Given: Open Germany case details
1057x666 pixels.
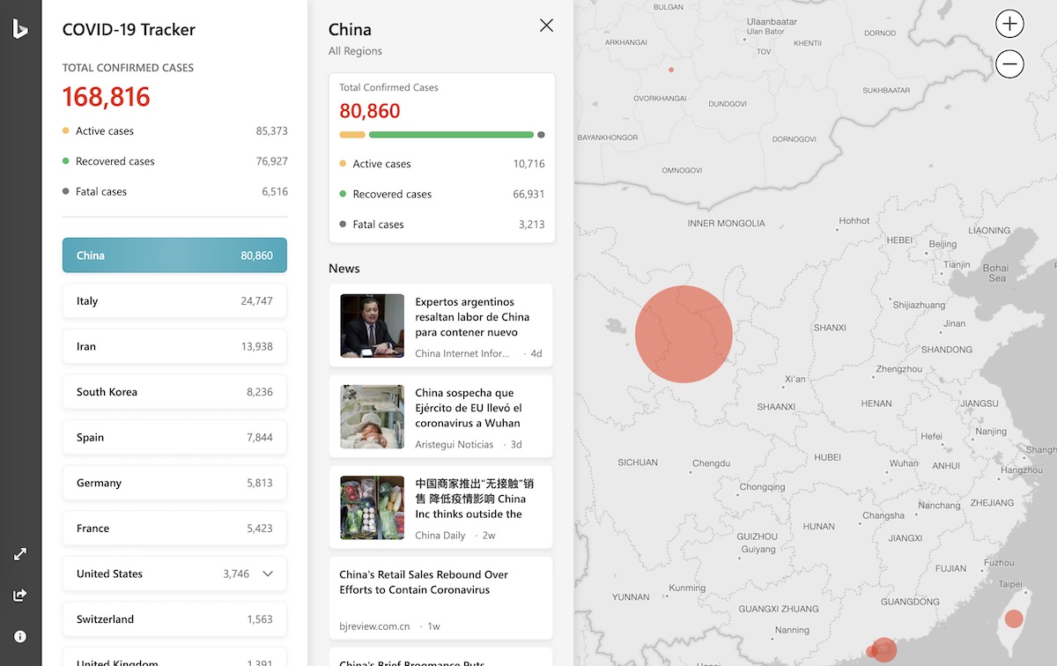Looking at the screenshot, I should [174, 483].
